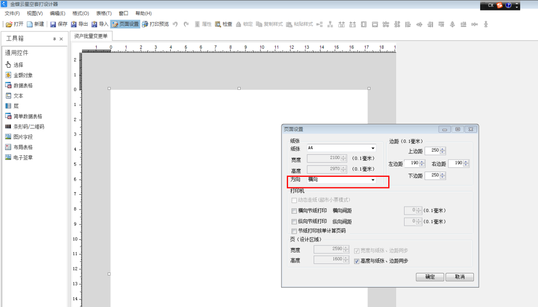The height and width of the screenshot is (307, 538).
Task: Uncheck 高度与纸张、边距同步 checkbox
Action: 357,261
